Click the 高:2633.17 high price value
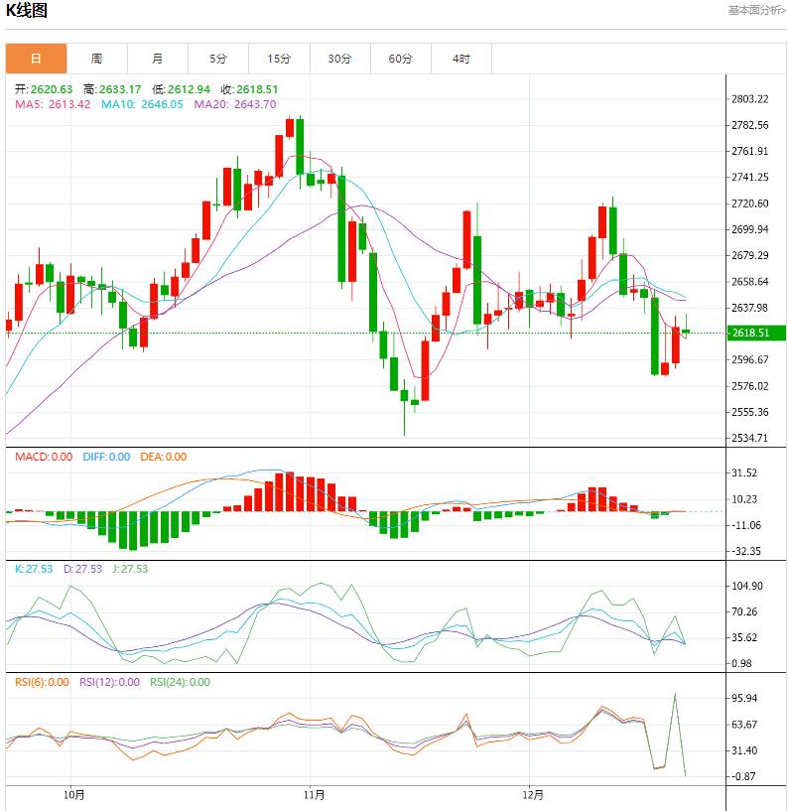This screenshot has height=811, width=788. (112, 89)
